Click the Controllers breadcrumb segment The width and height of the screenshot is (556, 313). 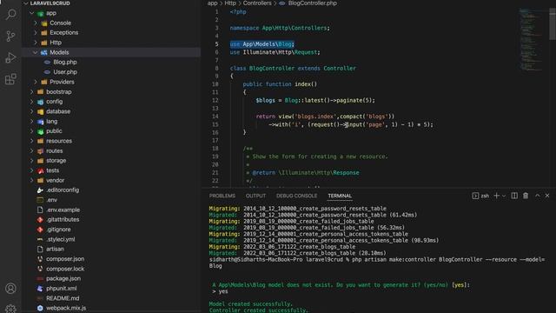257,3
